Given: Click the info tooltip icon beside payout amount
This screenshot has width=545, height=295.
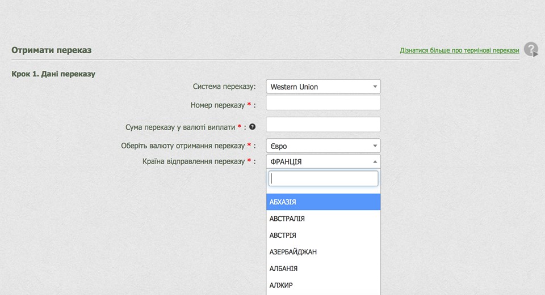Looking at the screenshot, I should [252, 127].
